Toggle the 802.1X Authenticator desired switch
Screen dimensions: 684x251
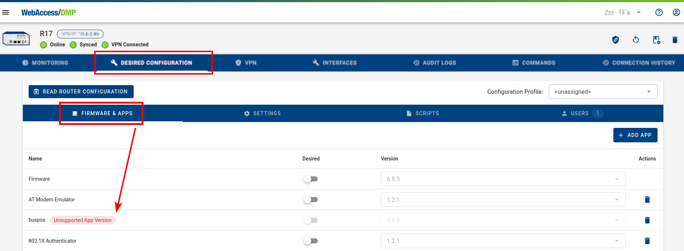point(311,241)
